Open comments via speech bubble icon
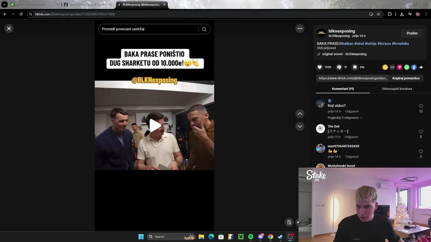This screenshot has width=431, height=242. point(339,67)
